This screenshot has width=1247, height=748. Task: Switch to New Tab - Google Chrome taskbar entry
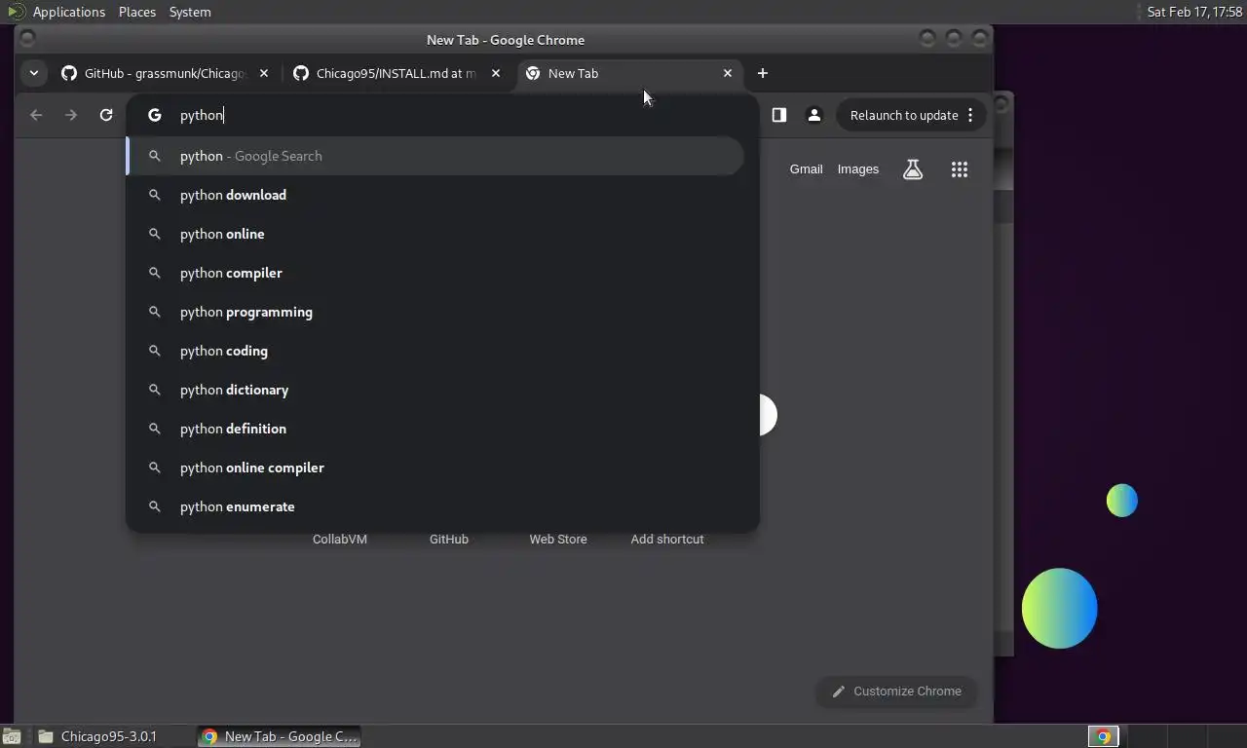click(x=280, y=736)
